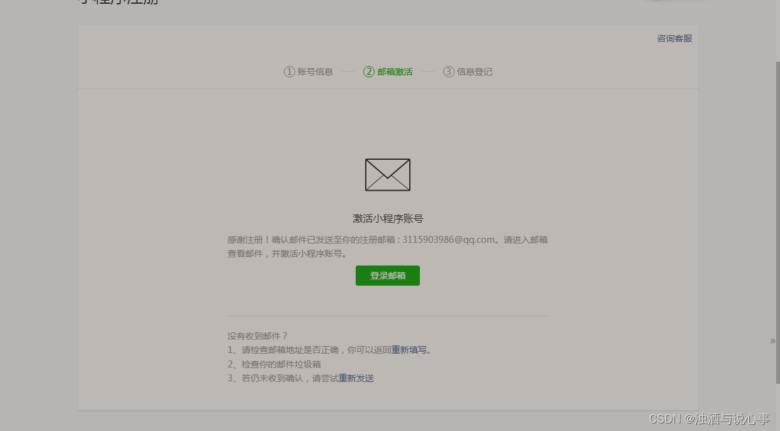Select the 邮箱激活 step label

tap(395, 72)
